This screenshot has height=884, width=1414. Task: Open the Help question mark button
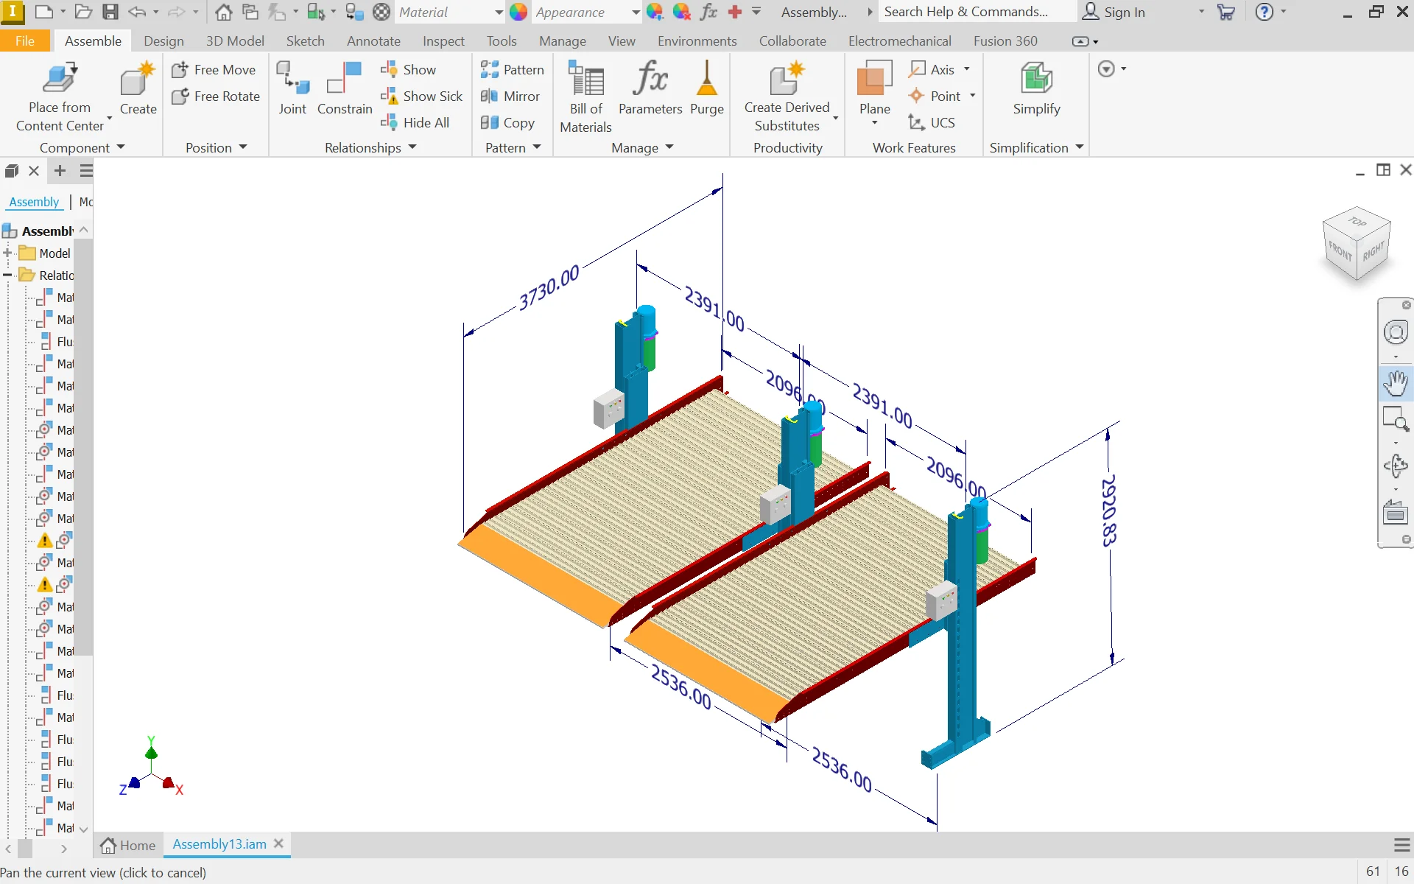(1264, 12)
